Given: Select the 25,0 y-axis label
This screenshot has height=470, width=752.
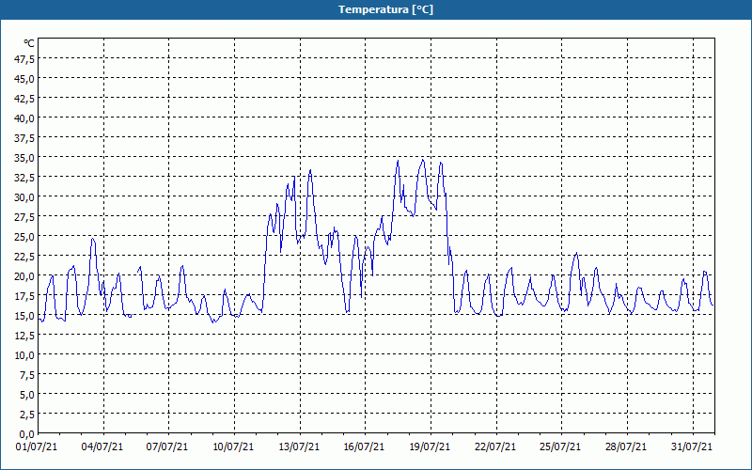Looking at the screenshot, I should click(25, 237).
